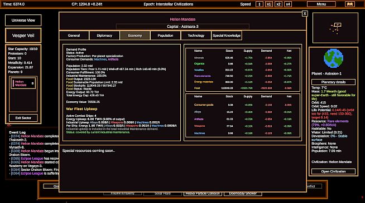Screen dimensions: 365x203
Task: Click the sector minimap thumbnail
Action: coord(335,28)
